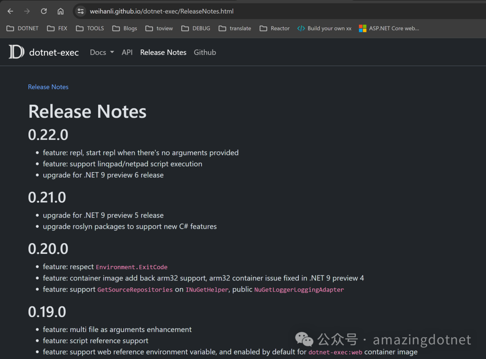Screen dimensions: 486x359
Task: Open the Reactor bookmarks folder
Action: pyautogui.click(x=274, y=28)
